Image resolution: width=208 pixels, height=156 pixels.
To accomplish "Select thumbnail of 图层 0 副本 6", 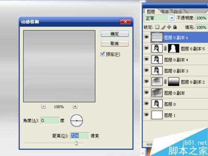I will pyautogui.click(x=157, y=37).
